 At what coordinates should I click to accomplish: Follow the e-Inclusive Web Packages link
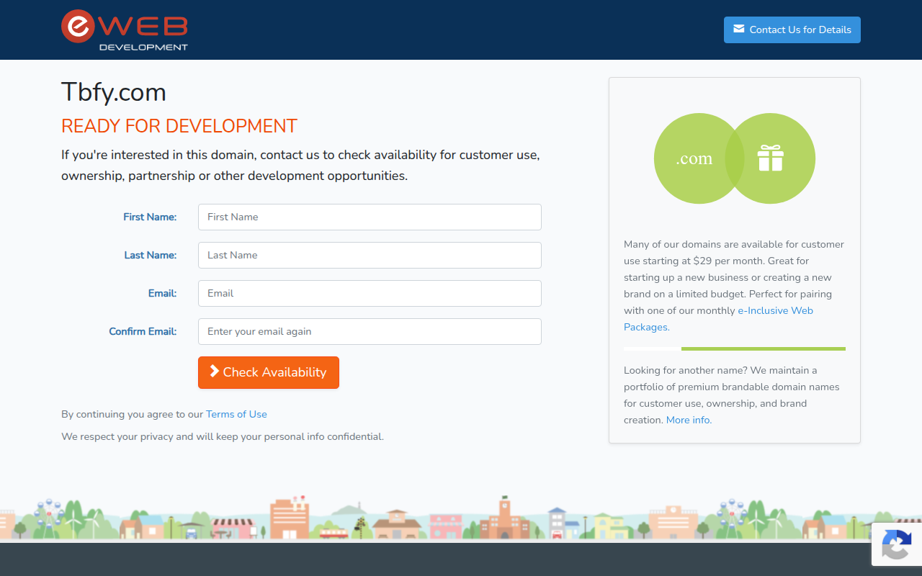pos(719,319)
